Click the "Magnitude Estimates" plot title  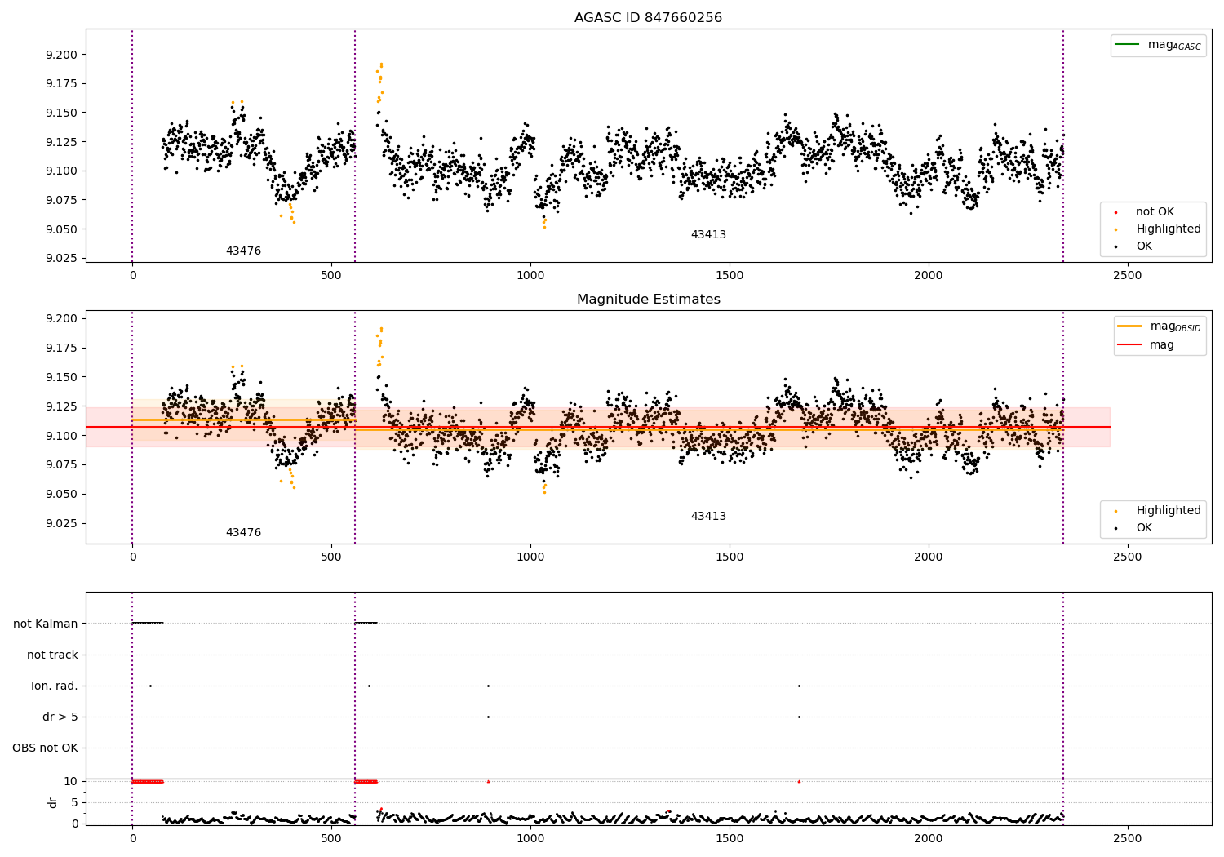point(648,300)
